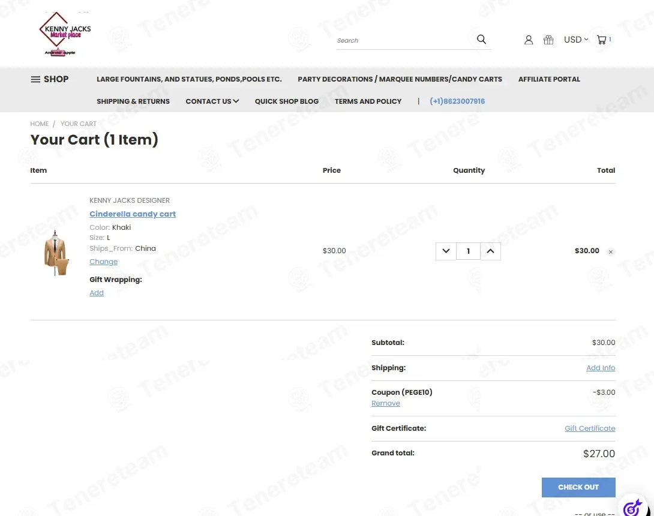Screen dimensions: 654x516
Task: Open the SHOP hamburger menu
Action: (50, 79)
